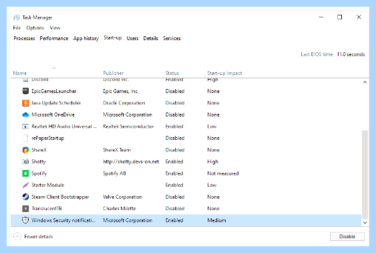
Task: Click the Medium start-up impact cell
Action: click(x=216, y=220)
